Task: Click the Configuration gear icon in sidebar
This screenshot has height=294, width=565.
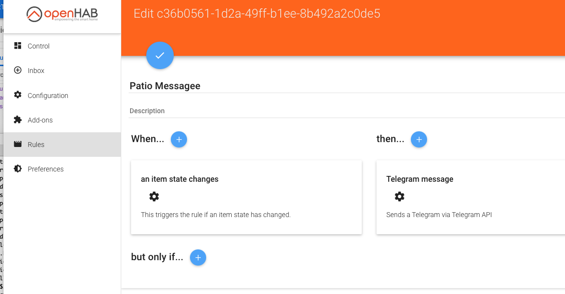Action: coord(18,95)
